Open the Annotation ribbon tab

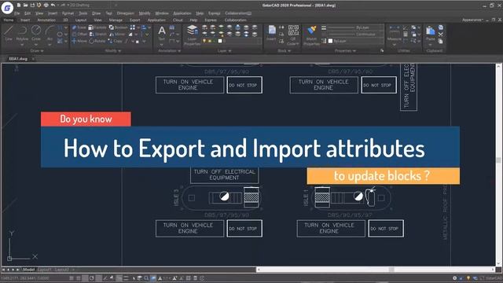click(x=46, y=20)
